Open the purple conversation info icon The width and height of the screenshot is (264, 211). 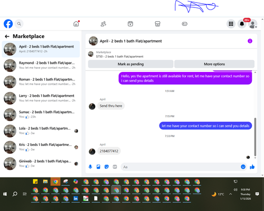coord(250,41)
